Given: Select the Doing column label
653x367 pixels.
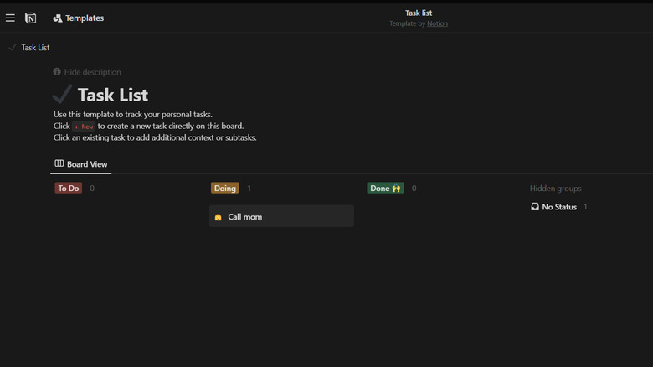Looking at the screenshot, I should (x=225, y=188).
